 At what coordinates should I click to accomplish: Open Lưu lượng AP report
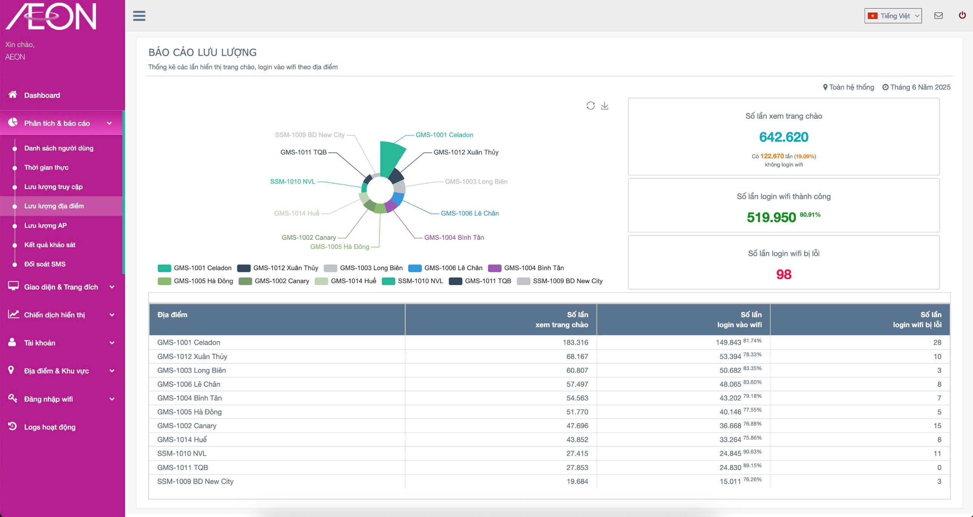(46, 225)
